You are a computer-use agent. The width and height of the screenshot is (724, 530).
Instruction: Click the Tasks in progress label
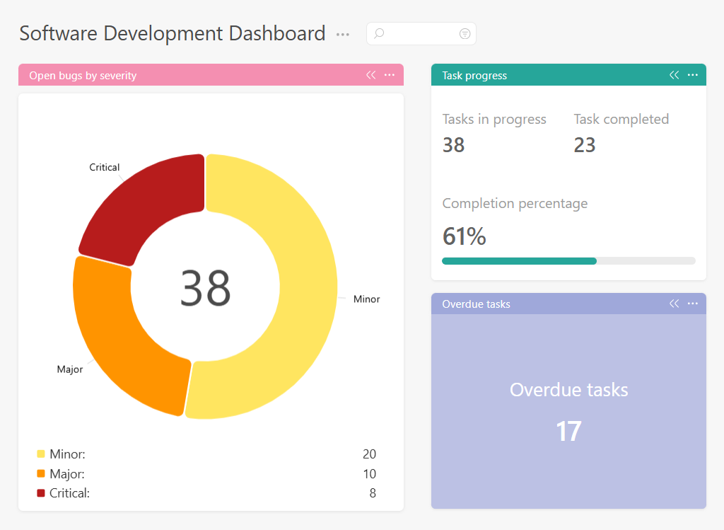pyautogui.click(x=494, y=120)
